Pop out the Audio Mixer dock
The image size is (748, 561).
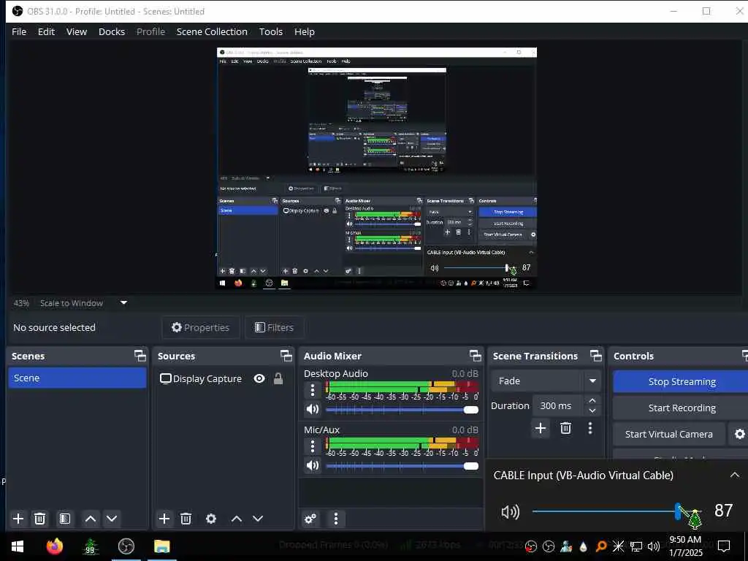[x=475, y=356]
